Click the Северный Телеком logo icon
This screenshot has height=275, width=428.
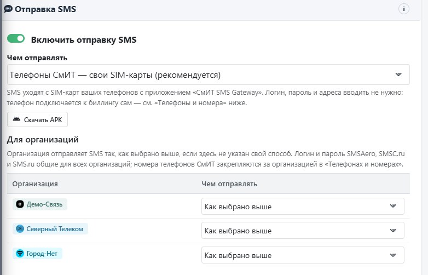pyautogui.click(x=20, y=229)
